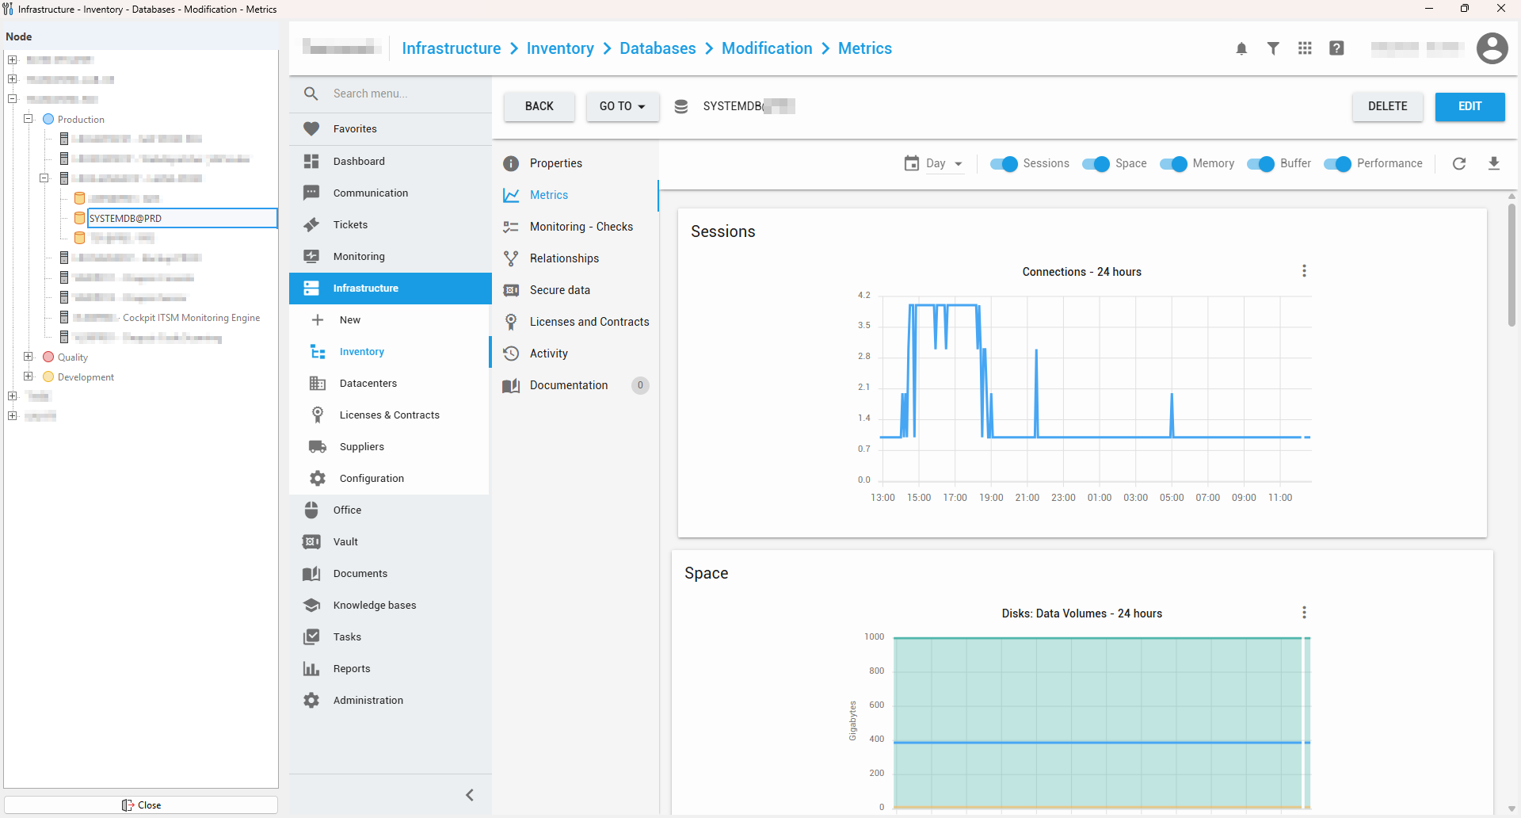Image resolution: width=1521 pixels, height=818 pixels.
Task: Expand the last top-level tree node
Action: click(x=12, y=415)
